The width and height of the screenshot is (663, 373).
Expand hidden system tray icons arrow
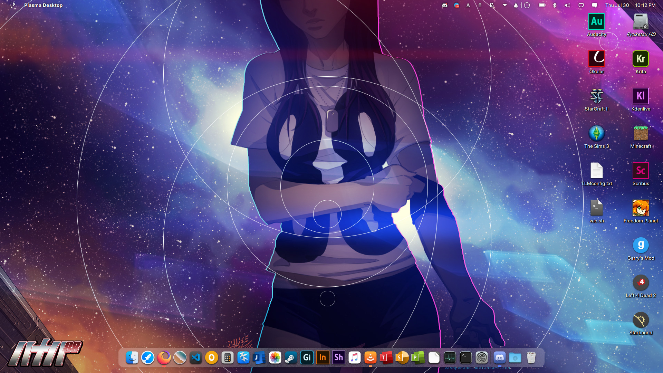[x=505, y=5]
